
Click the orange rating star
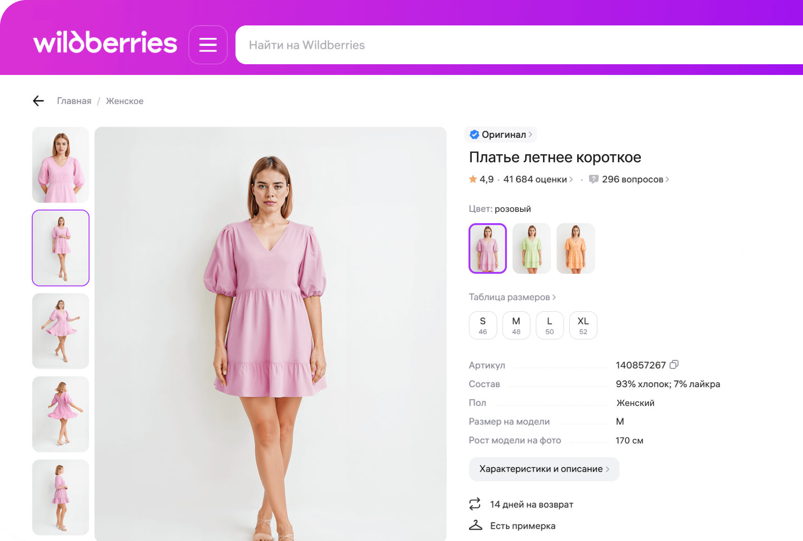click(473, 179)
